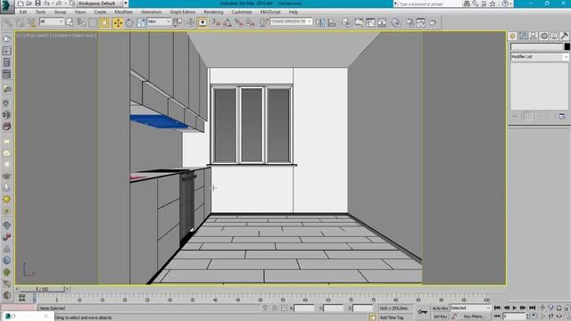The height and width of the screenshot is (321, 571).
Task: Open the Create menu
Action: pos(100,12)
